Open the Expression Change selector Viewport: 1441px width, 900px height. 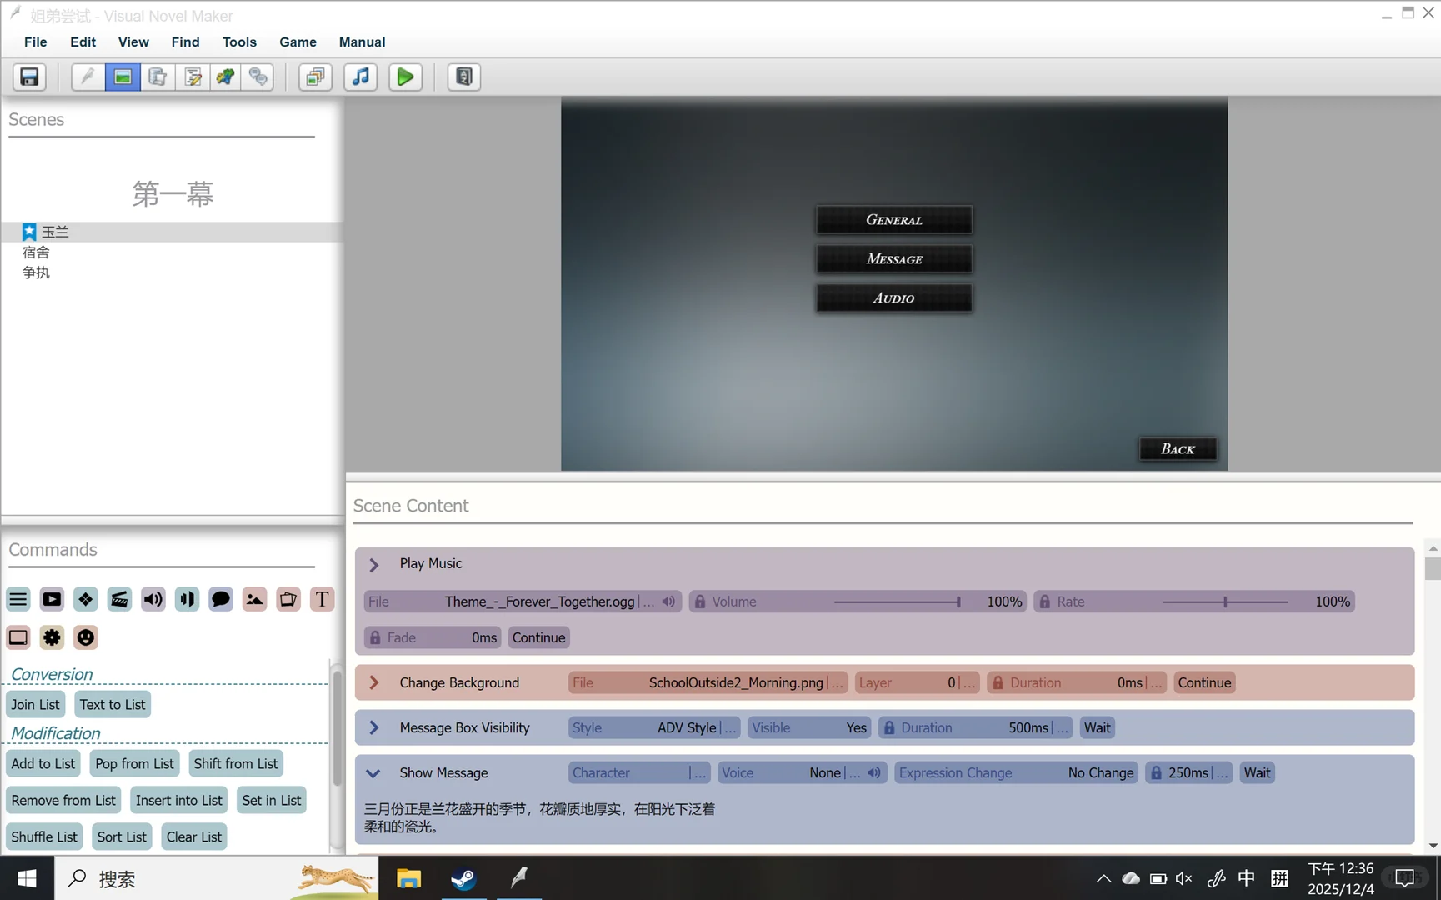coord(1016,772)
